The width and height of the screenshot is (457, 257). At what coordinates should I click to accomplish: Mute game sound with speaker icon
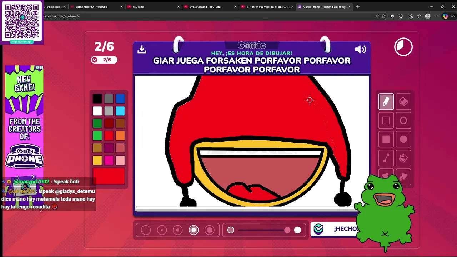coord(360,49)
